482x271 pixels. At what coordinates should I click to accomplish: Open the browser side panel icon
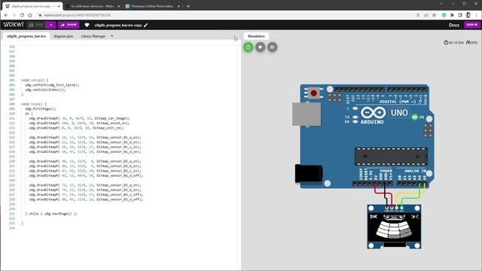pyautogui.click(x=460, y=15)
